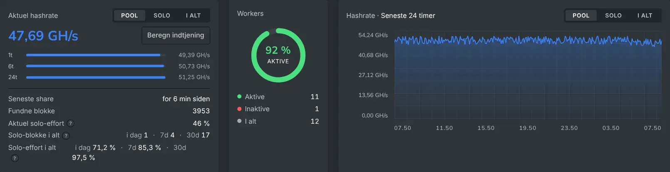Click the 92 % AKTIVE workers ring
670x172 pixels.
[x=278, y=55]
